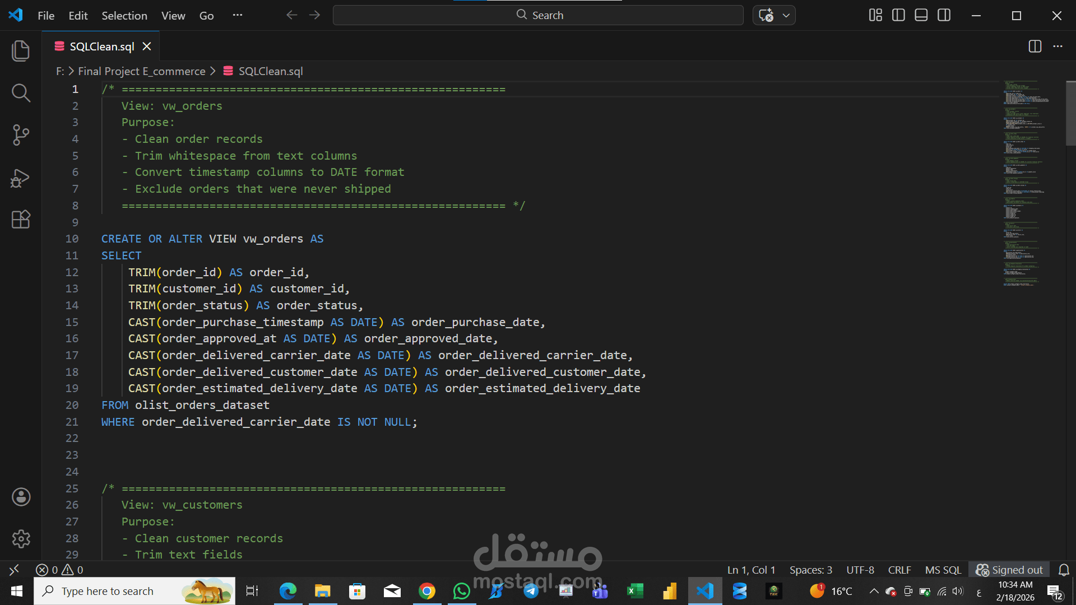Toggle the Secondary Side Bar
Screen dimensions: 1076x605
click(944, 15)
